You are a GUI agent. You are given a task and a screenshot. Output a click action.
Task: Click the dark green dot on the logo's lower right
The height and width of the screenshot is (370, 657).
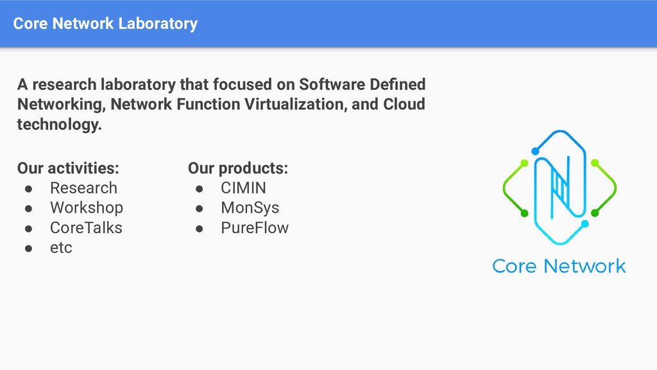pyautogui.click(x=595, y=213)
